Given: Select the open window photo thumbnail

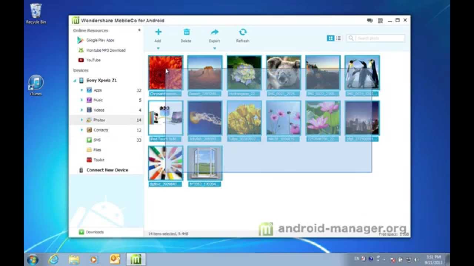Looking at the screenshot, I should click(x=205, y=163).
